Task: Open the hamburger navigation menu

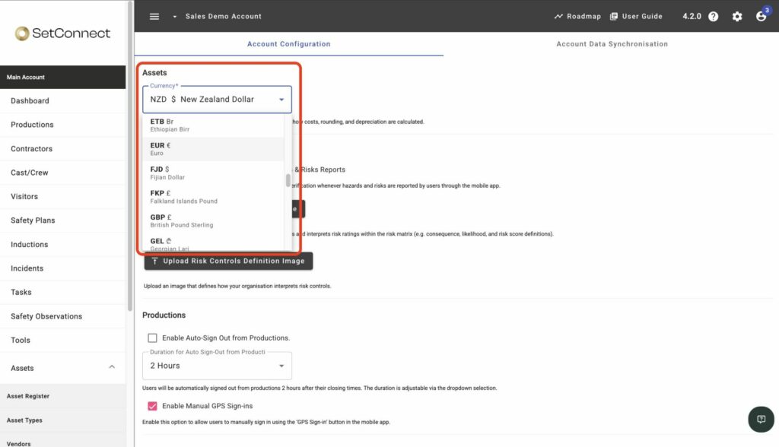Action: [x=154, y=17]
